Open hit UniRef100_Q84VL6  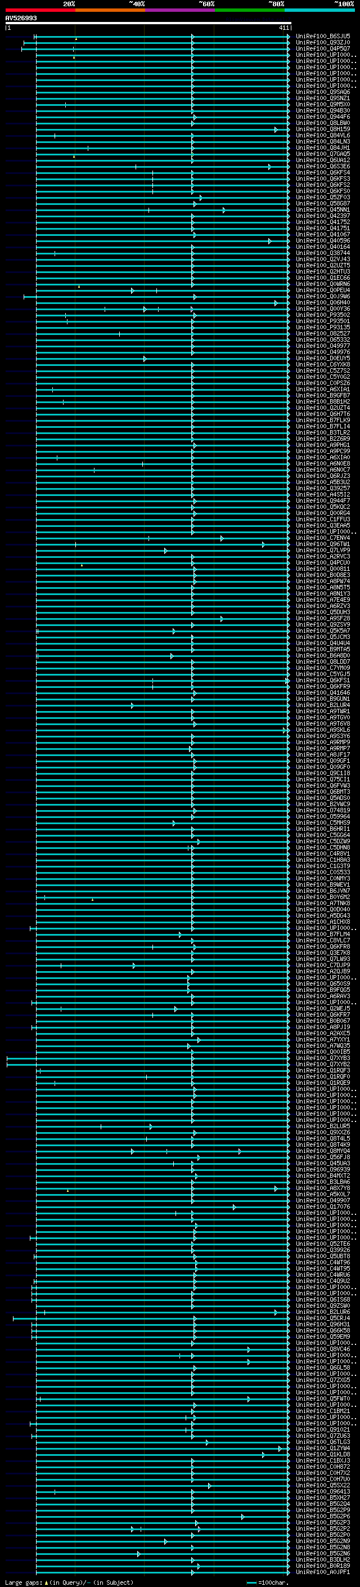323,136
